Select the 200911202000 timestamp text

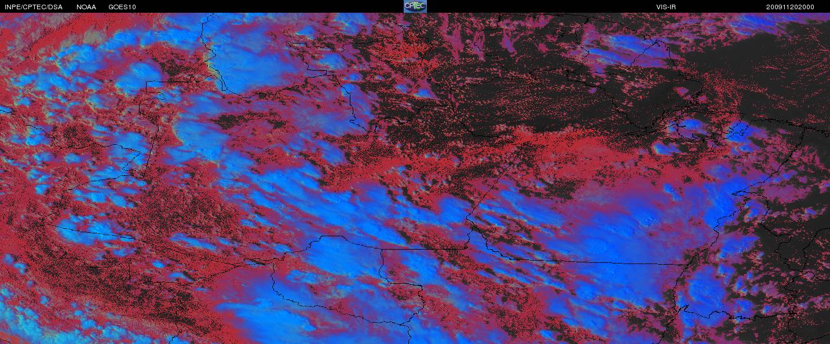point(790,7)
